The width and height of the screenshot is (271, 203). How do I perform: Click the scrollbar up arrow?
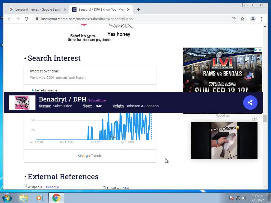(x=265, y=26)
